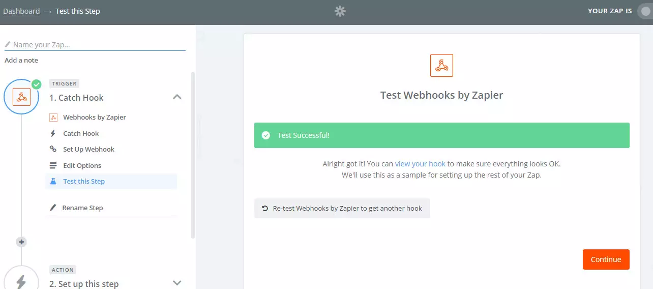Collapse the Catch Hook step chevron

(x=177, y=97)
